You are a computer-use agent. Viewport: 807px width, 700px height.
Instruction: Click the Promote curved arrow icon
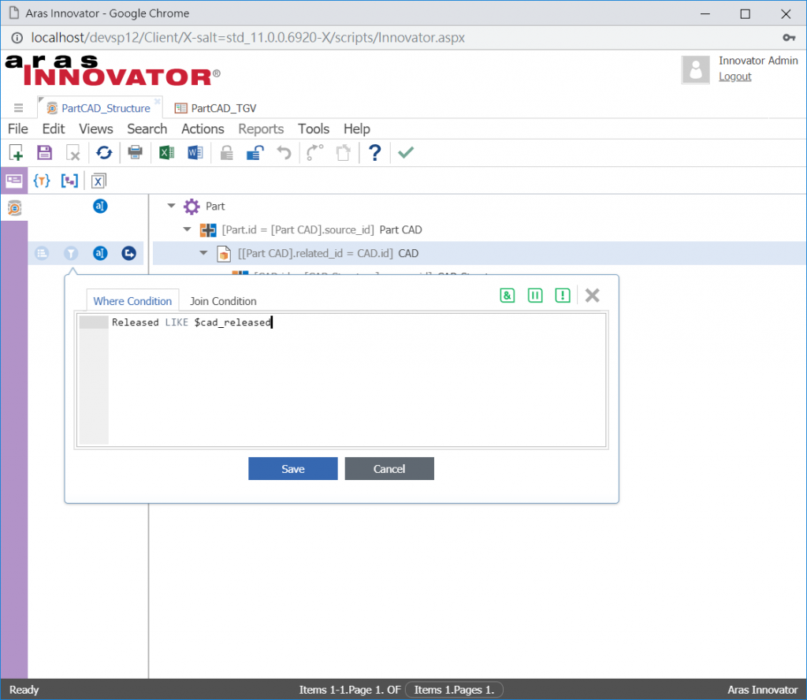(x=314, y=152)
